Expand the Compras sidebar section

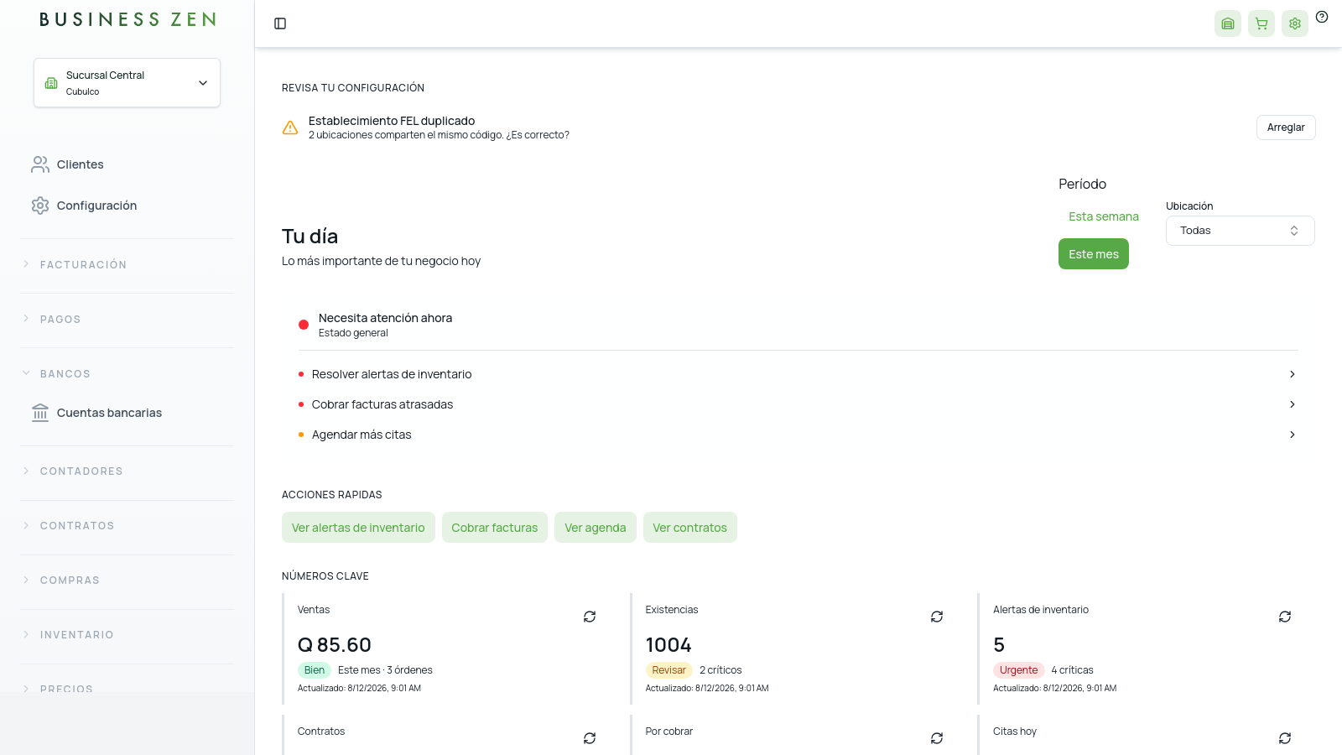[127, 580]
